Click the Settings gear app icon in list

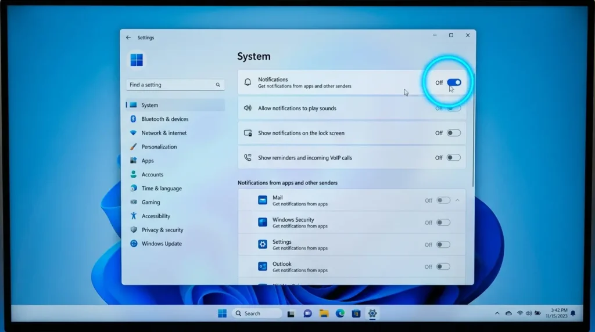point(263,244)
